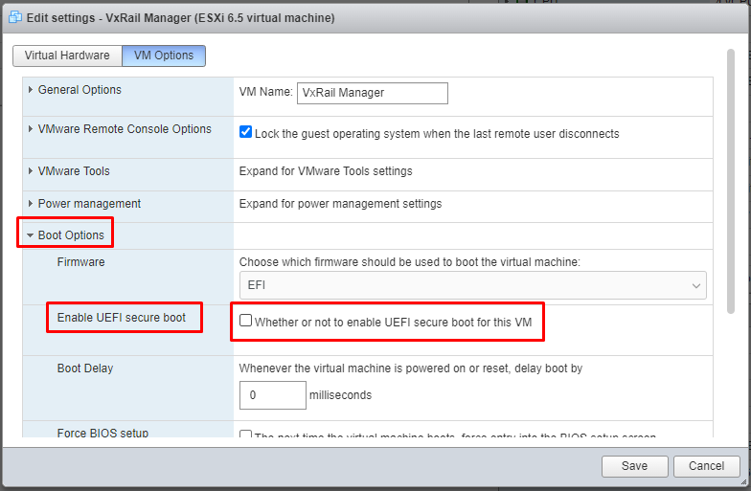751x491 pixels.
Task: Uncheck Lock the guest operating system checkbox
Action: pyautogui.click(x=246, y=133)
